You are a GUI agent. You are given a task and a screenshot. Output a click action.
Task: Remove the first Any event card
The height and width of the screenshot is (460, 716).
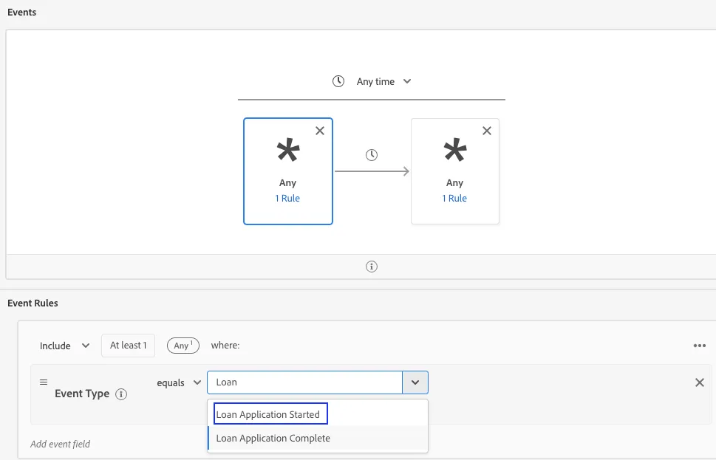coord(320,131)
